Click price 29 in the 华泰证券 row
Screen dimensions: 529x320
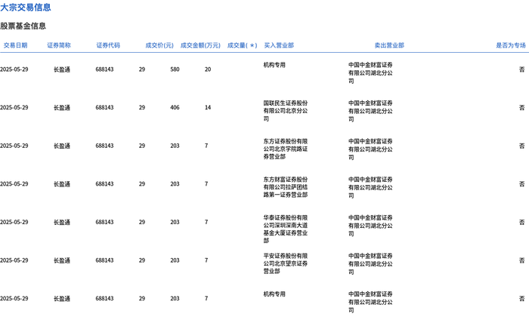tap(142, 222)
